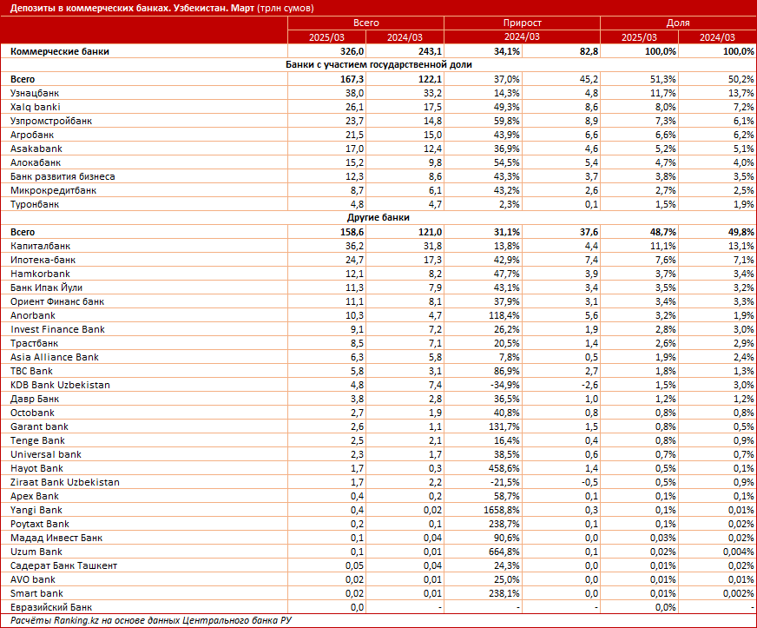Select the 'Ориент Финанс банк' row
Viewport: 757px width, 628px height.
pyautogui.click(x=378, y=301)
